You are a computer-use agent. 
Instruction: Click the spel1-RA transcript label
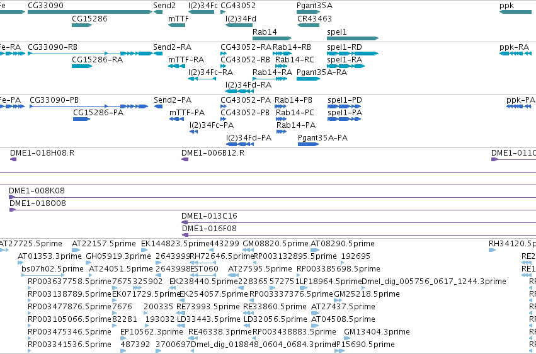point(345,60)
